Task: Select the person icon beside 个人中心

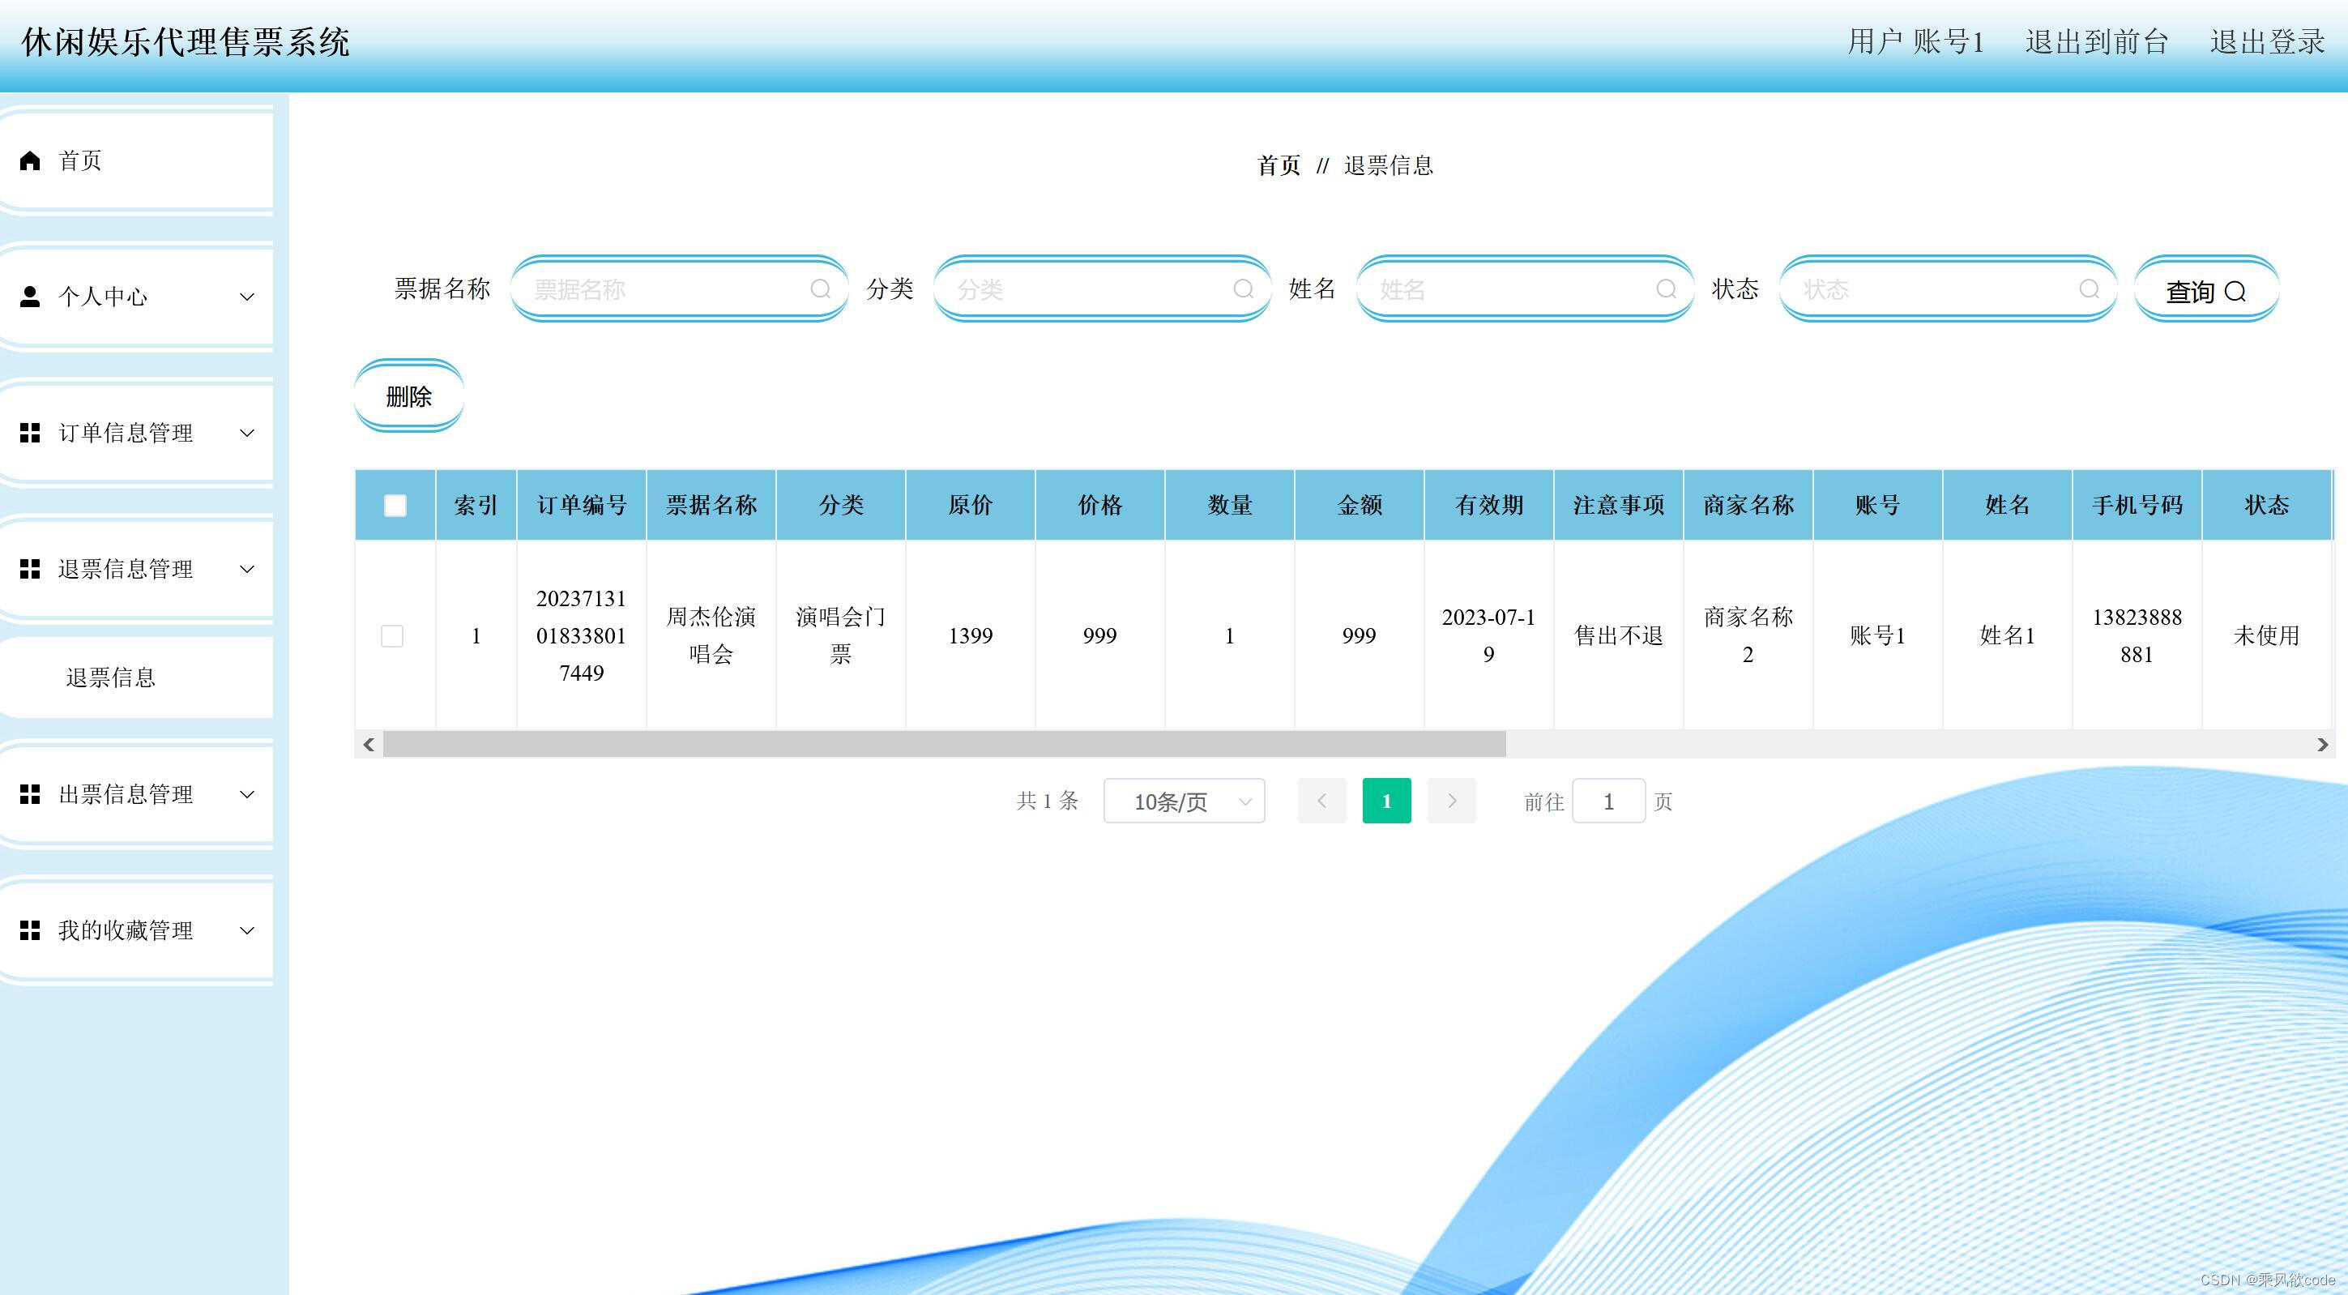Action: coord(30,297)
